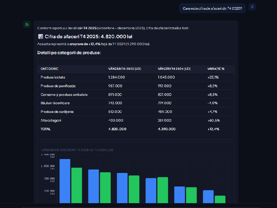Click the tallest blue bar in the chart

click(x=65, y=181)
